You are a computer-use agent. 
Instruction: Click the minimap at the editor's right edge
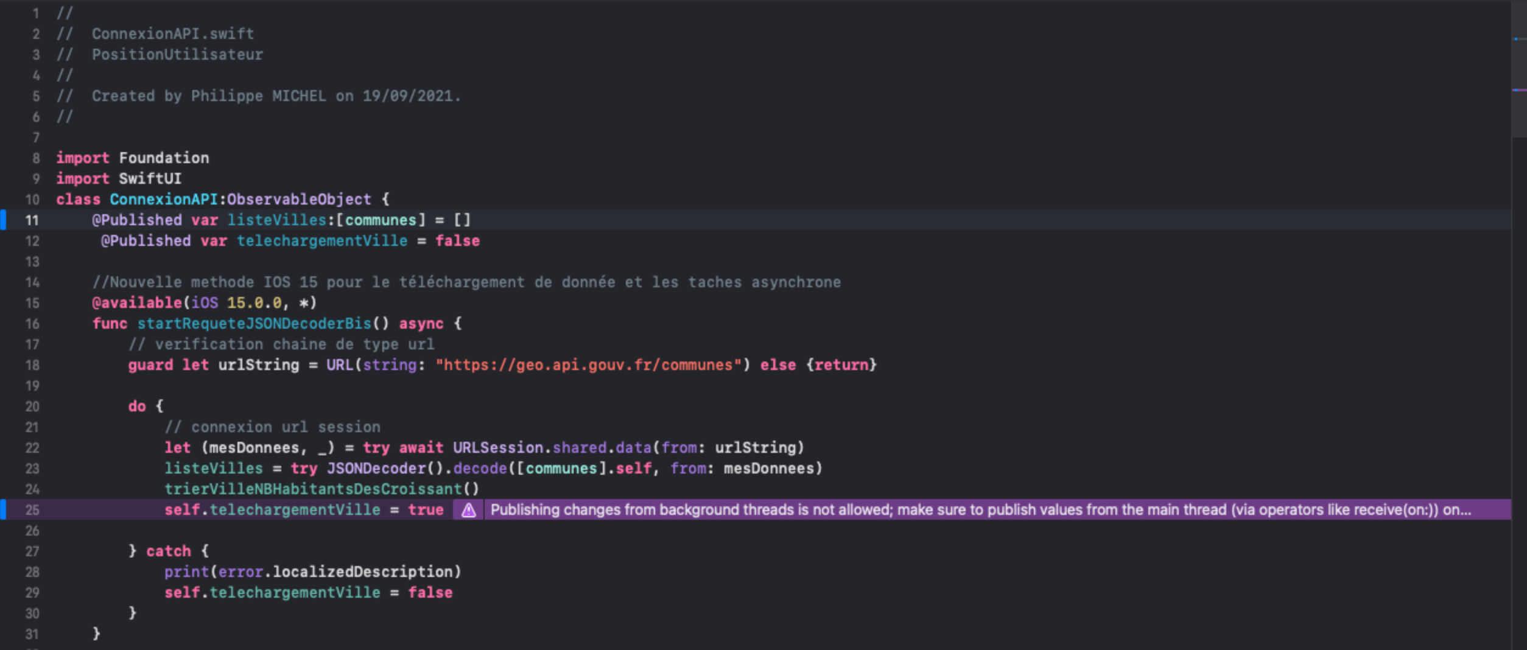1518,67
